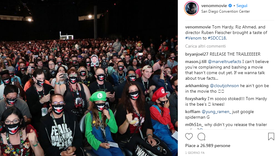
Task: Open the #SDCC18 hashtag
Action: click(x=217, y=38)
